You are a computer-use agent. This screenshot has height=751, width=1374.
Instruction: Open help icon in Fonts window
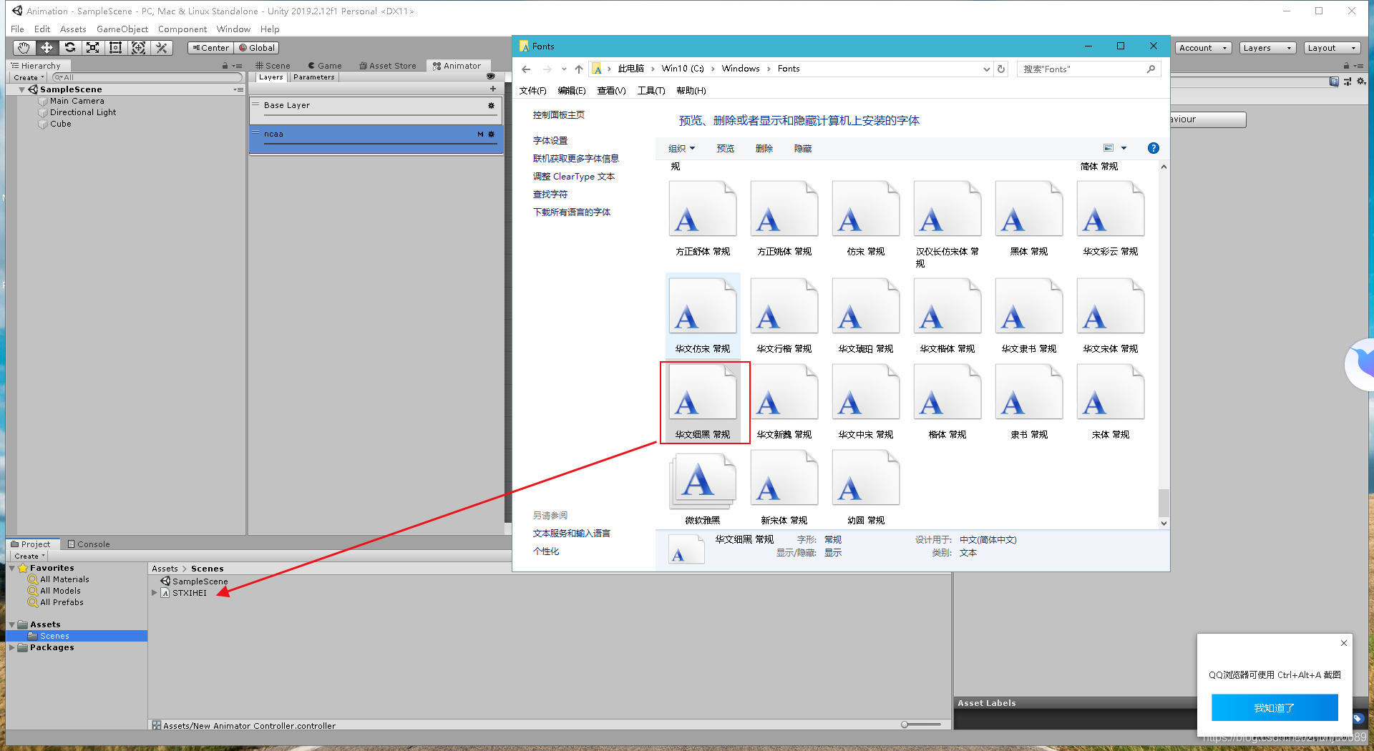pos(1153,148)
